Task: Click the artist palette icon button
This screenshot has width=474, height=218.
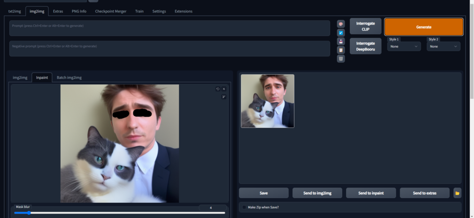Action: coord(341,24)
